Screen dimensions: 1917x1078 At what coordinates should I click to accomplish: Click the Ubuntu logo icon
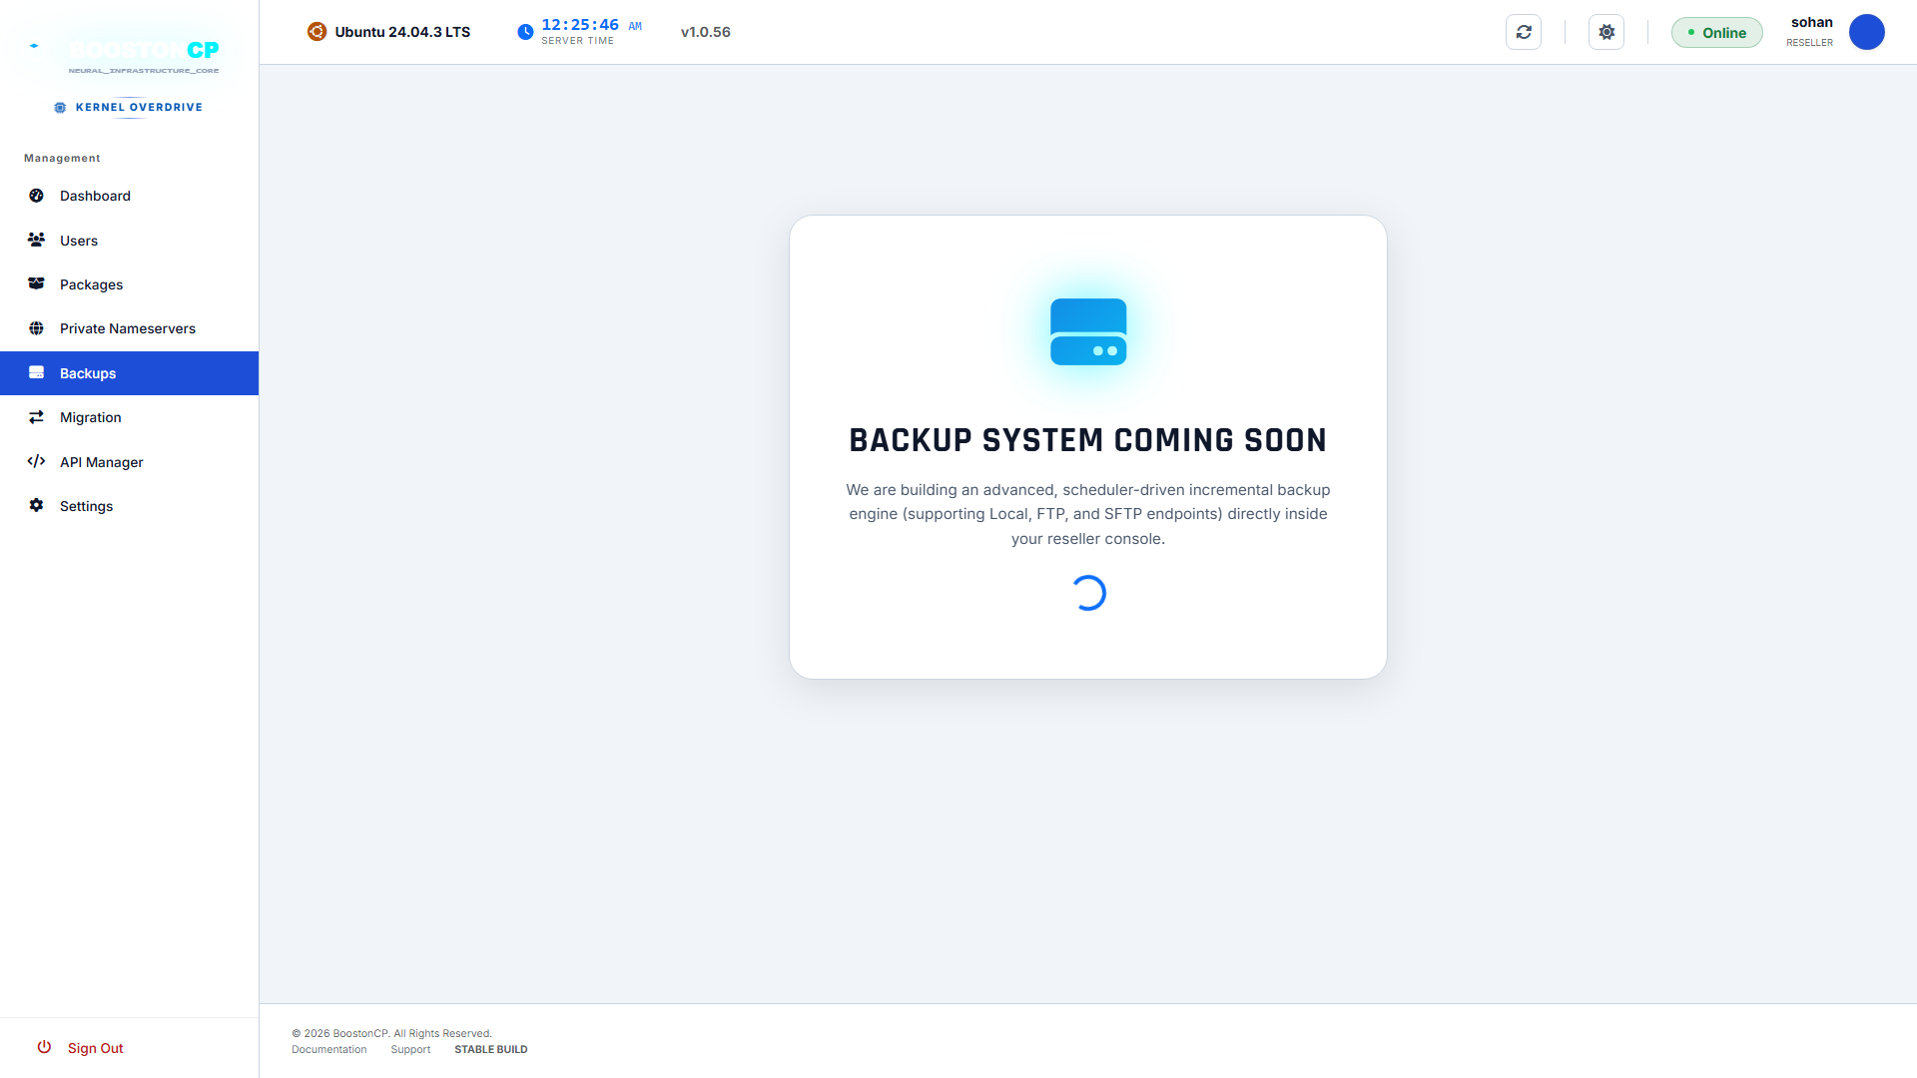coord(317,32)
